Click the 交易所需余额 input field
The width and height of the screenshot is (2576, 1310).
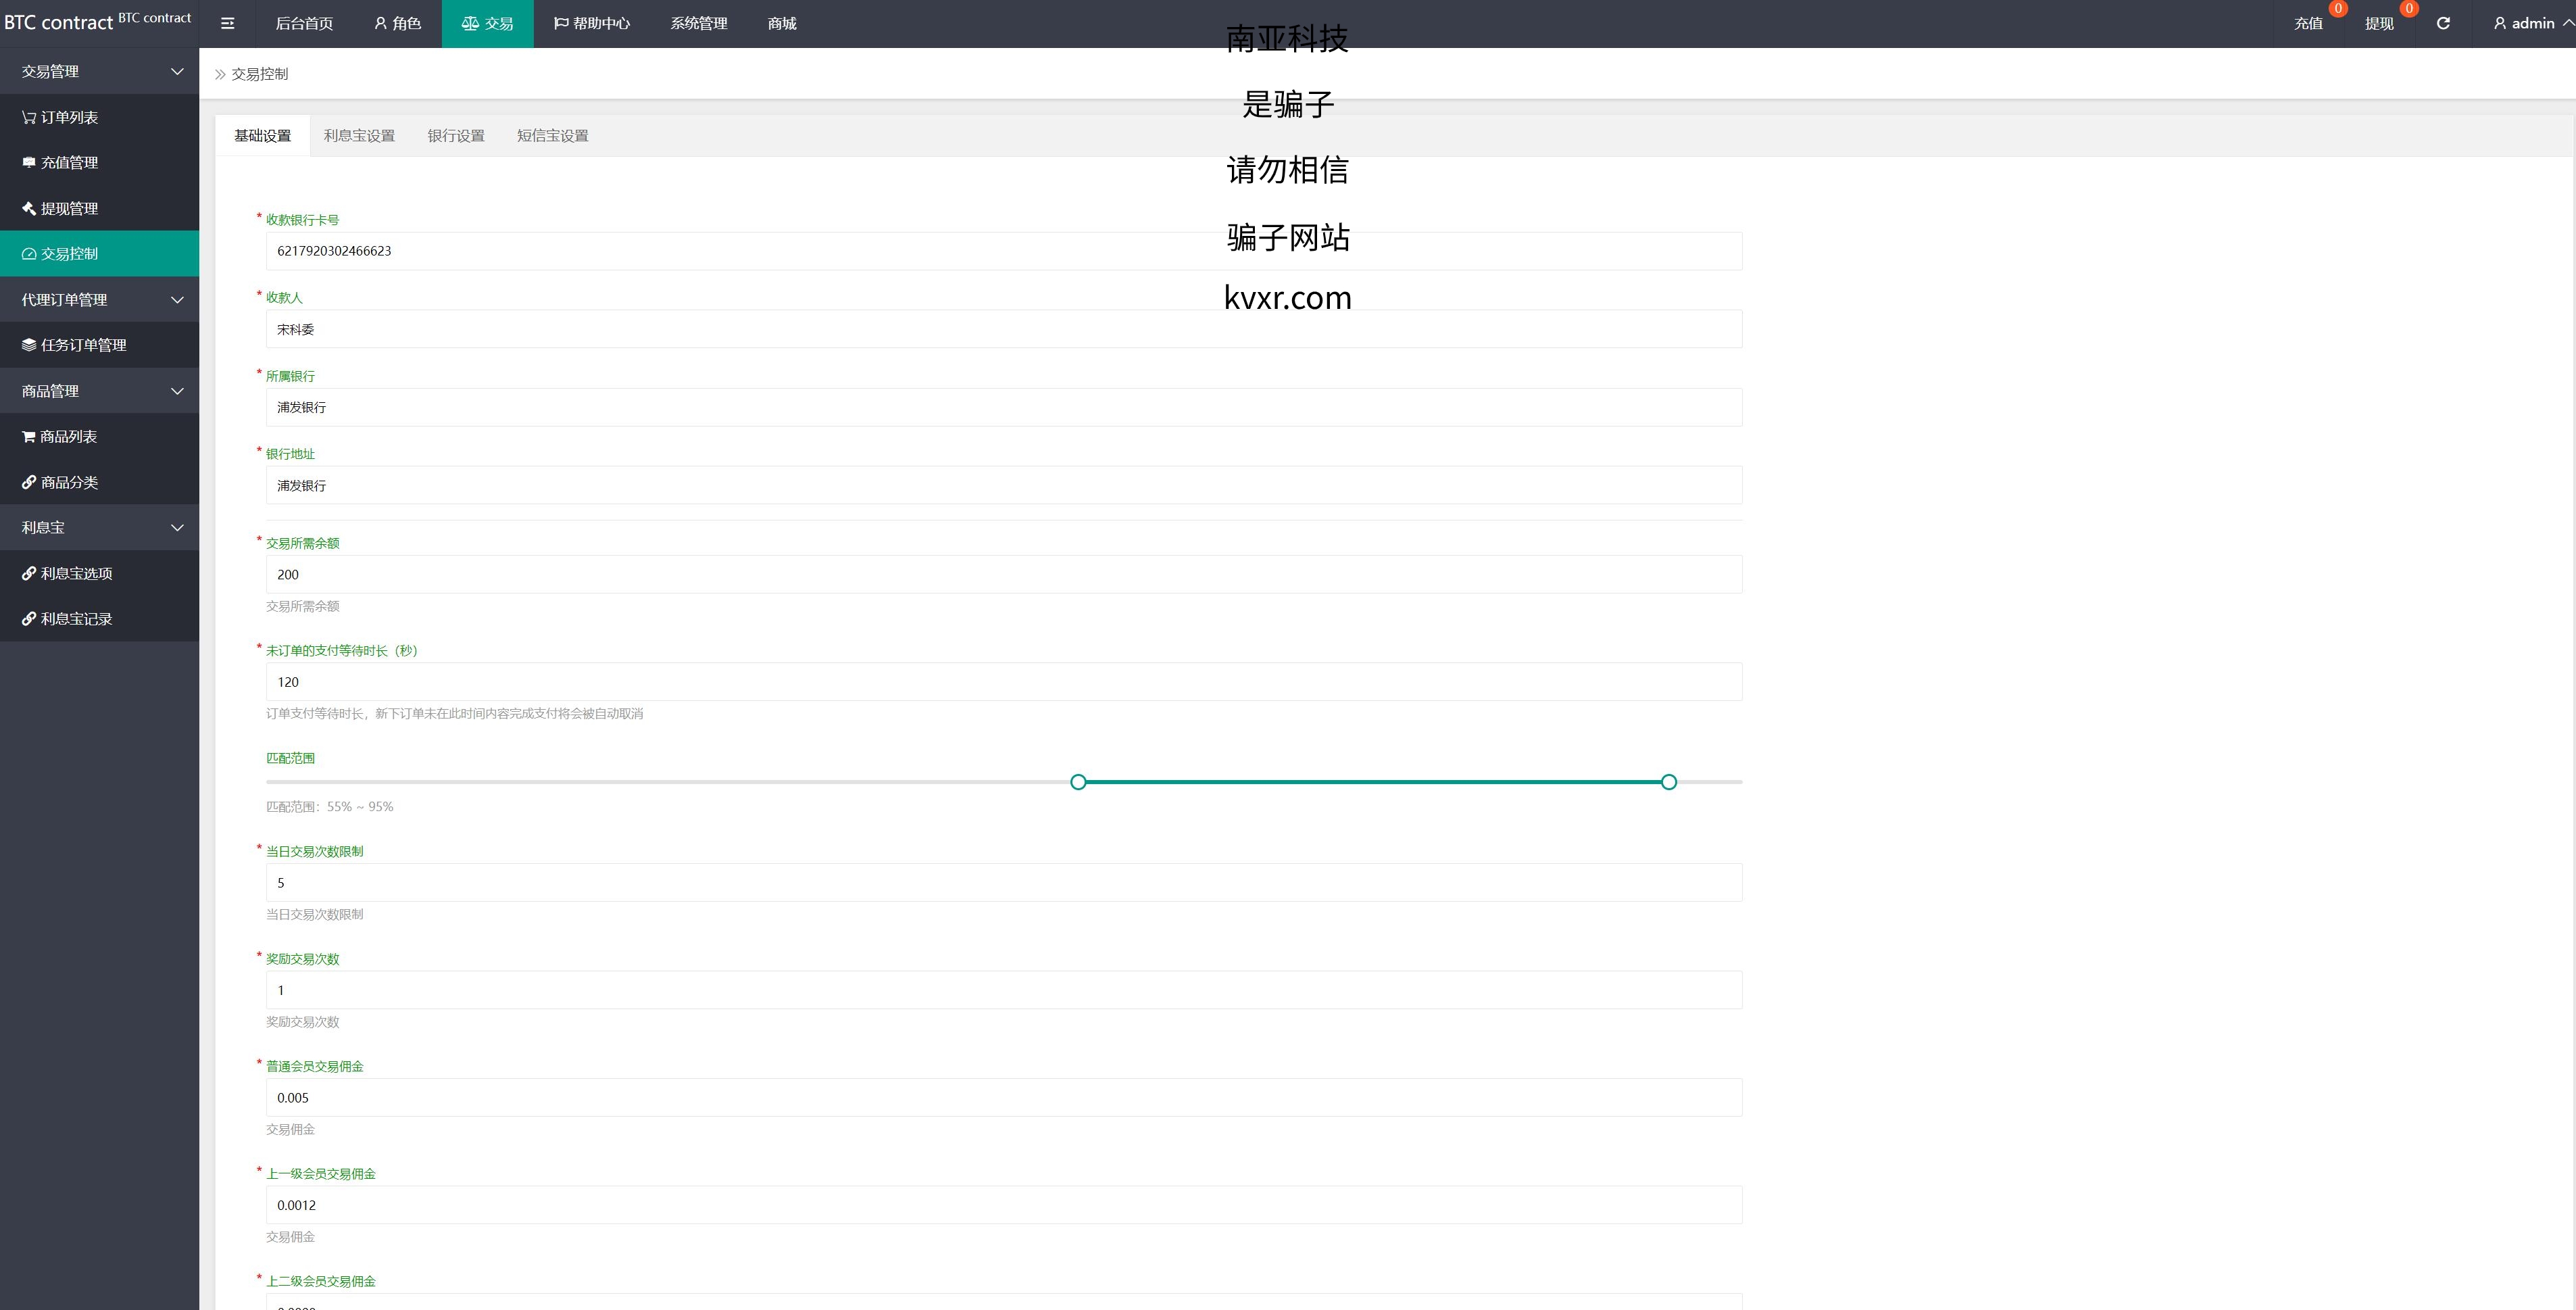(x=1004, y=574)
